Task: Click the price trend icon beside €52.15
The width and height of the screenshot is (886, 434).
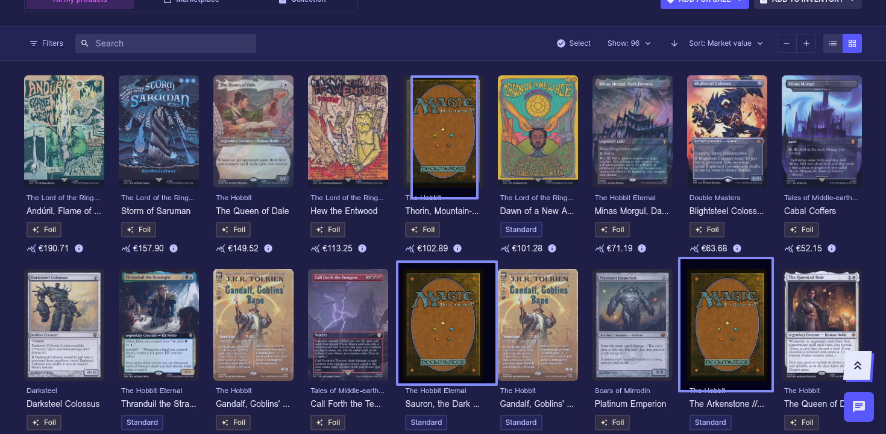Action: click(x=788, y=248)
